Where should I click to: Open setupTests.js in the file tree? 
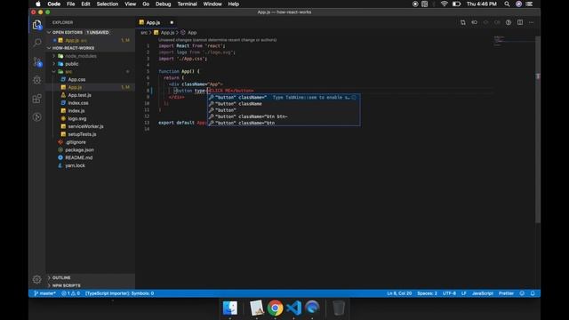tap(82, 134)
